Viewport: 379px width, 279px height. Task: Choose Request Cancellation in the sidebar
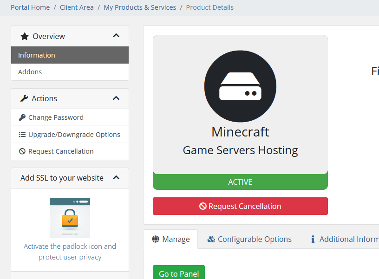pyautogui.click(x=70, y=151)
